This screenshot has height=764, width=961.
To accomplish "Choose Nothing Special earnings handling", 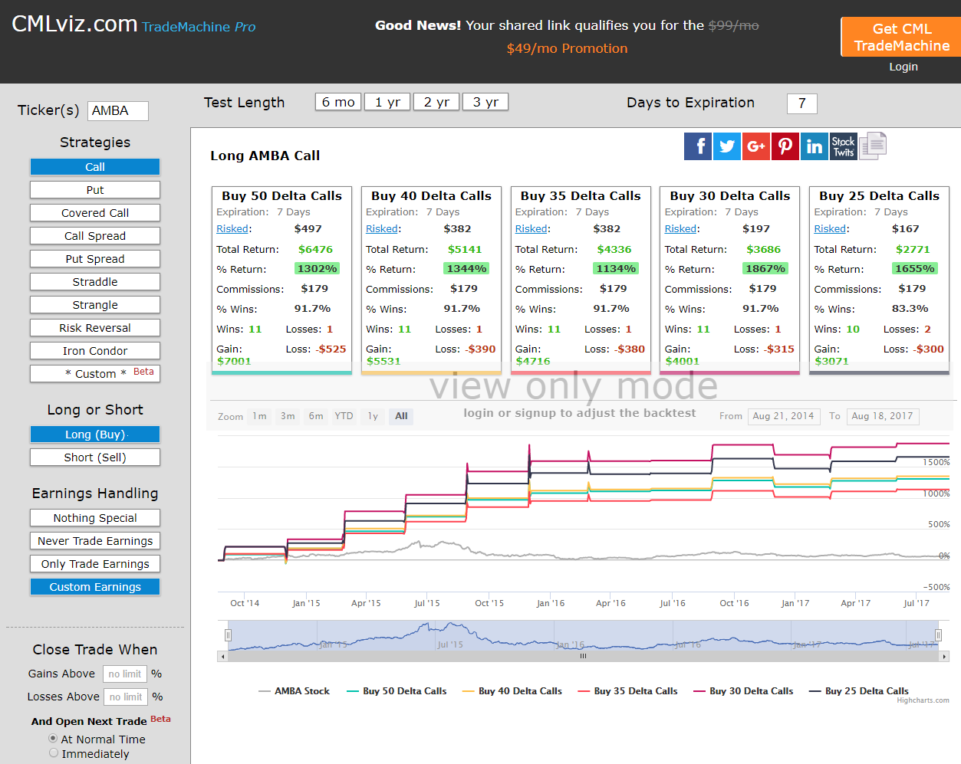I will tap(95, 518).
